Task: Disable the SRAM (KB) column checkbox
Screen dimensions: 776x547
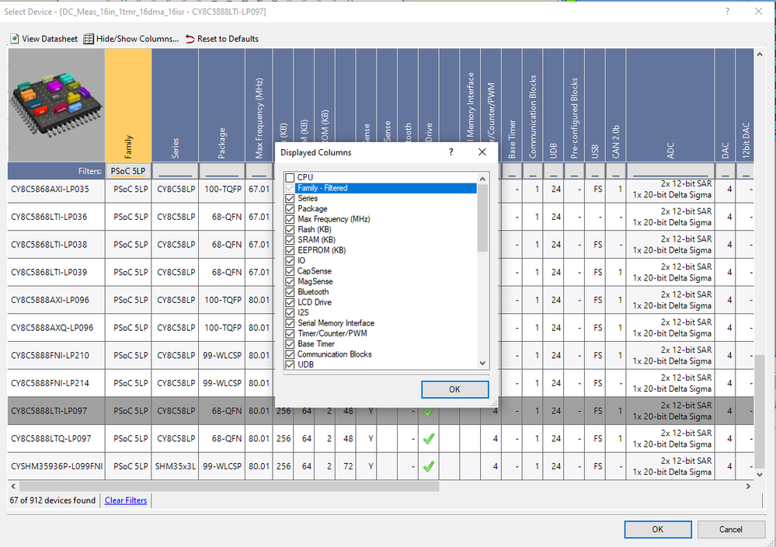Action: click(x=290, y=240)
